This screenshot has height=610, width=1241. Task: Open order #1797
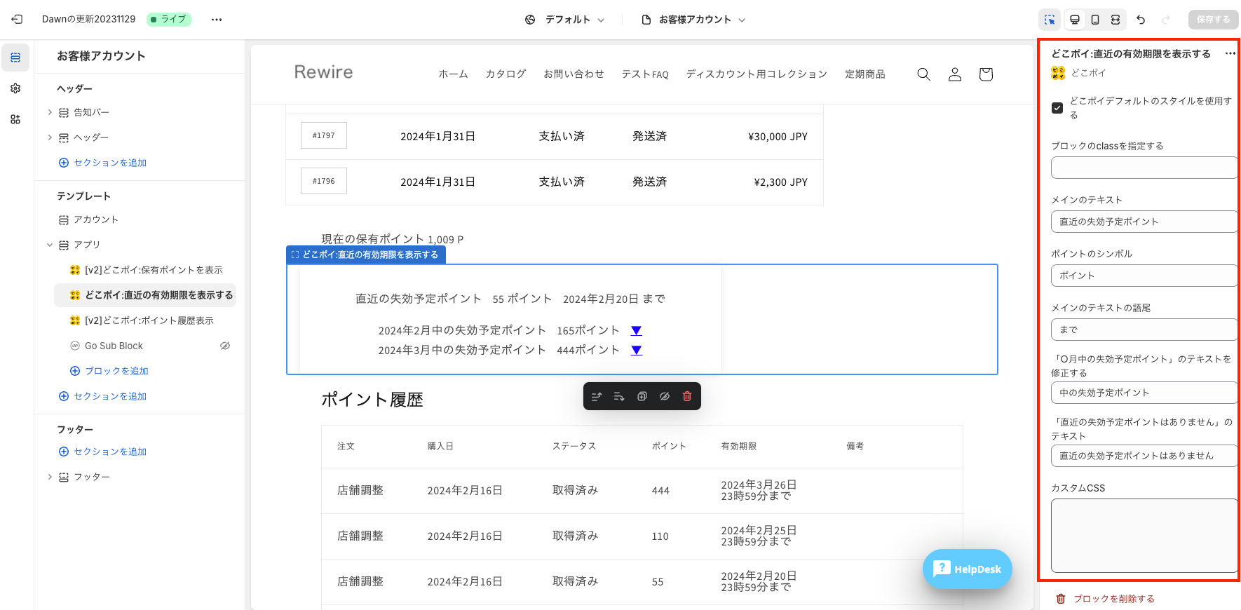324,135
